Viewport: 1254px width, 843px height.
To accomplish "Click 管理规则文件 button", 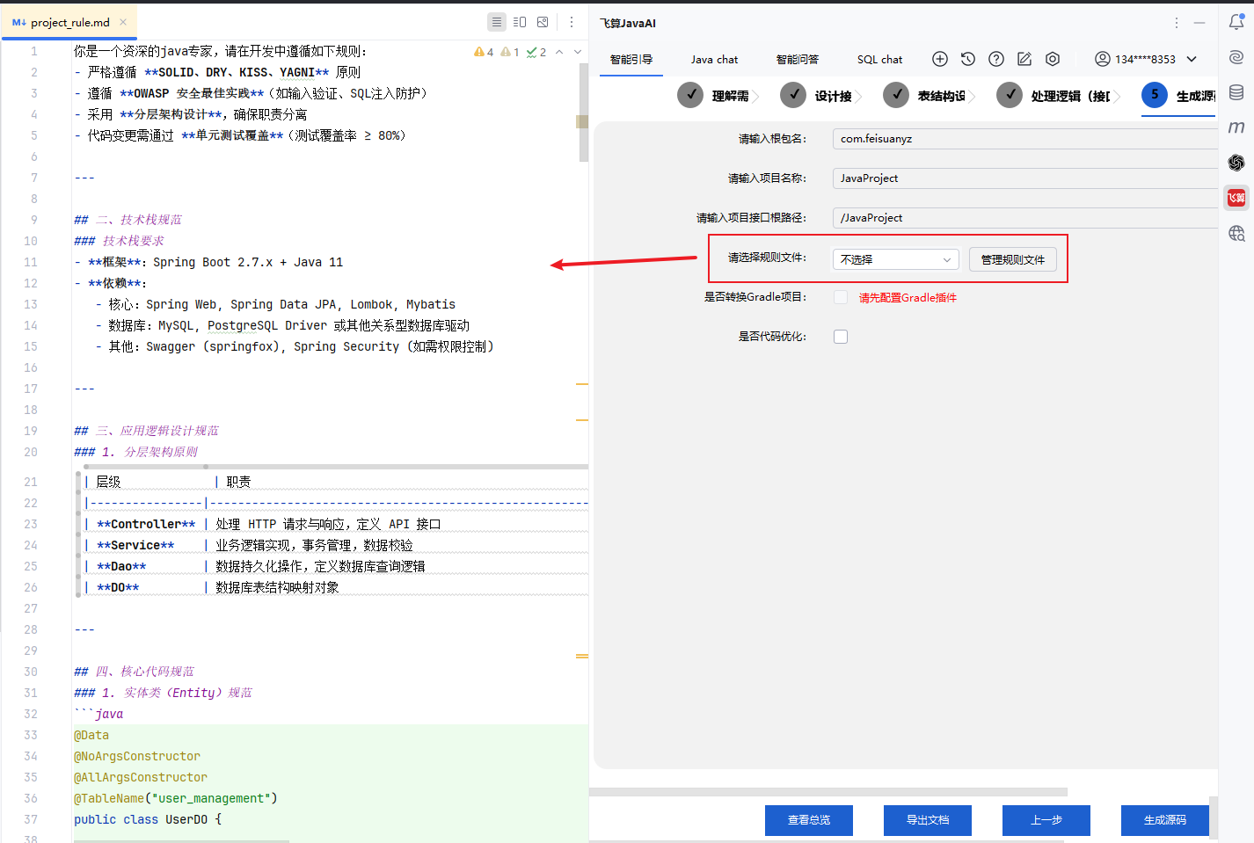I will coord(1013,259).
